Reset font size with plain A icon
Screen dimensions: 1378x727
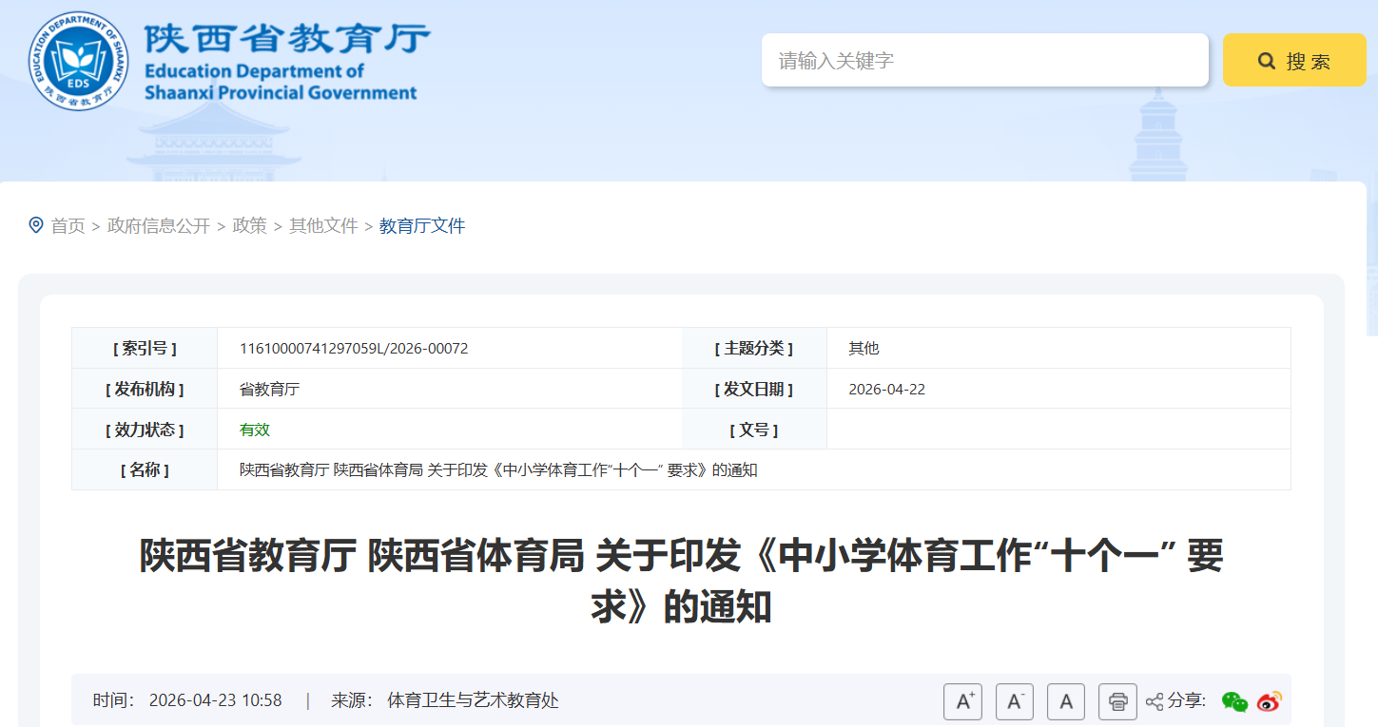tap(1065, 701)
